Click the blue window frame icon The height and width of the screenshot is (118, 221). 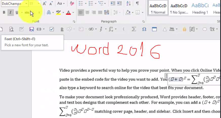click(154, 29)
